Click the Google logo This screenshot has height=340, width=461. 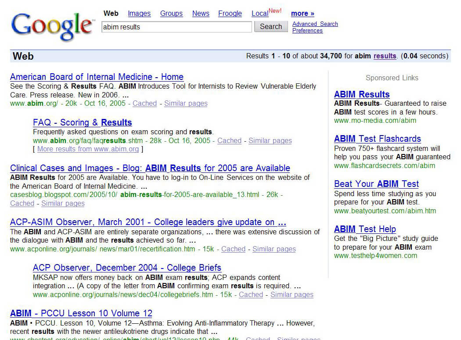click(52, 26)
